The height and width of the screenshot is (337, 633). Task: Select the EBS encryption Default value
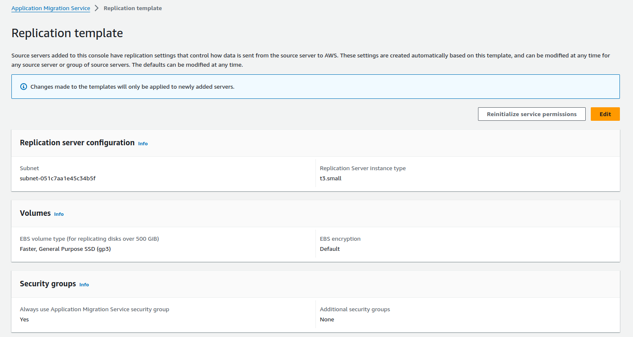tap(330, 249)
